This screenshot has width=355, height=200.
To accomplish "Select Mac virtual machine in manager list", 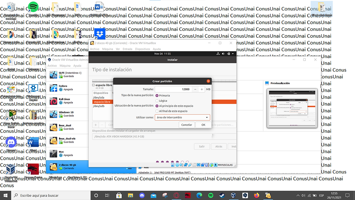I will point(67,154).
